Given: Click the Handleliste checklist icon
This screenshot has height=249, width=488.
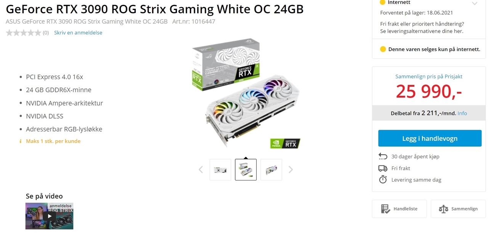Looking at the screenshot, I should pyautogui.click(x=385, y=209).
